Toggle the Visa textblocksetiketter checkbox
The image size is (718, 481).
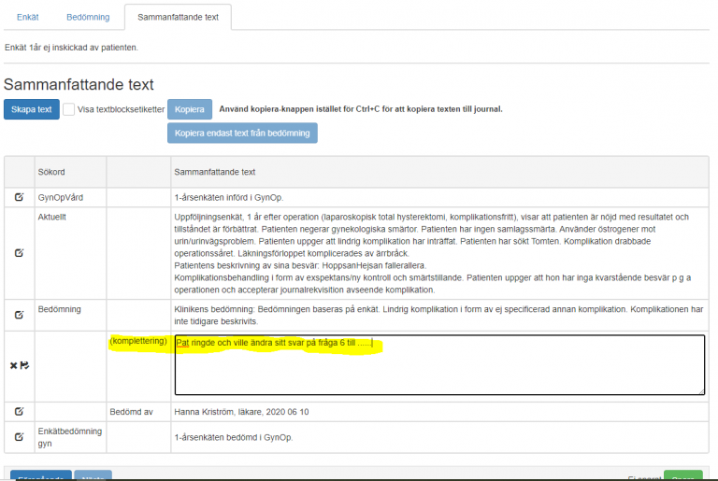click(69, 109)
